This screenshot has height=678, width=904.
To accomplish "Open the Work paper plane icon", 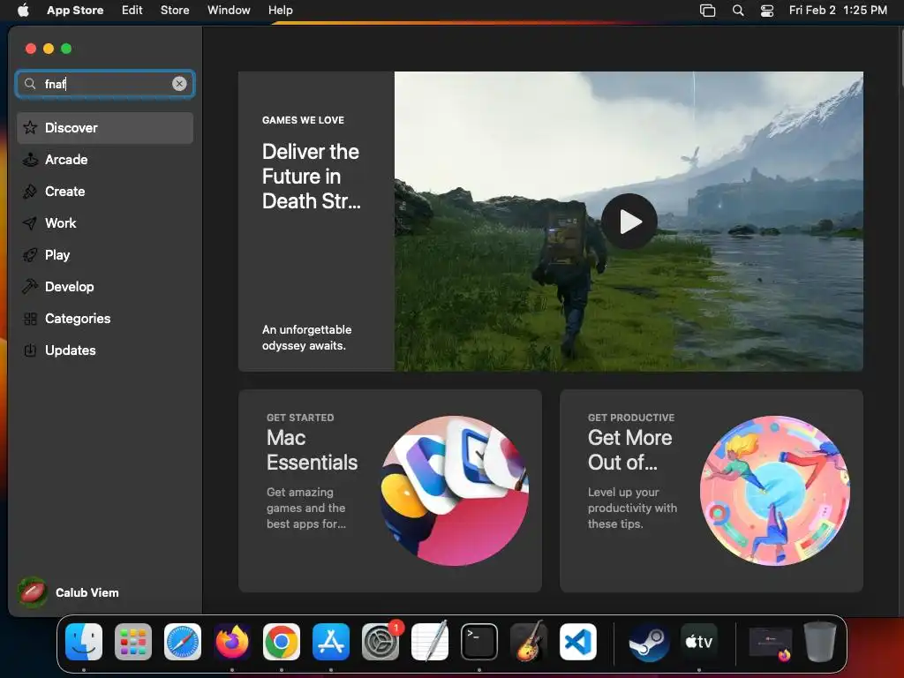I will 30,223.
